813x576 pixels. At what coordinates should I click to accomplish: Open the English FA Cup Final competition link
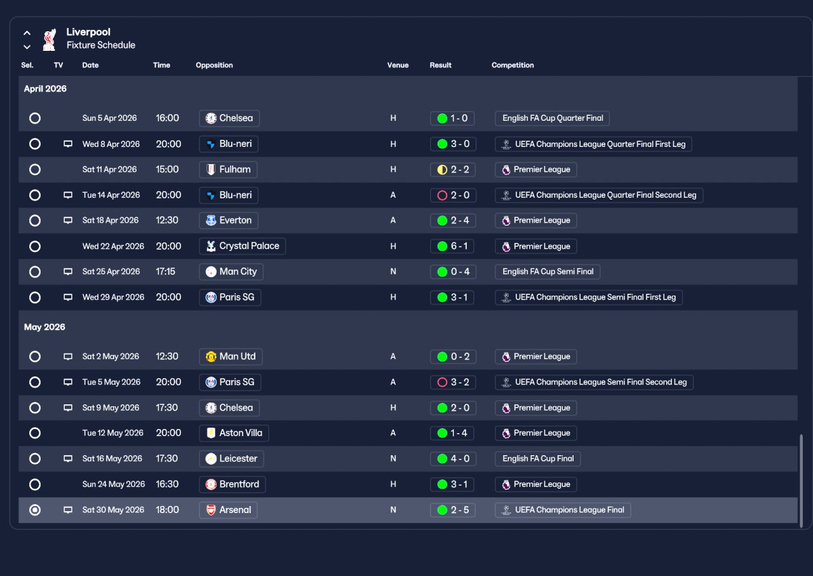538,459
